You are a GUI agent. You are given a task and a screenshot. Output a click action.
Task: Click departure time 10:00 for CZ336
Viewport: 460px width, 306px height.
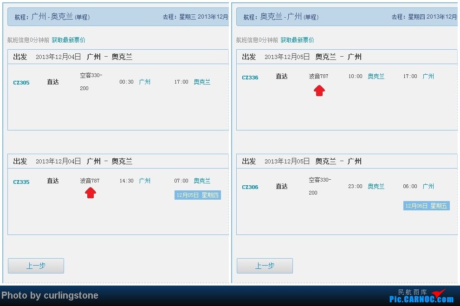coord(355,76)
